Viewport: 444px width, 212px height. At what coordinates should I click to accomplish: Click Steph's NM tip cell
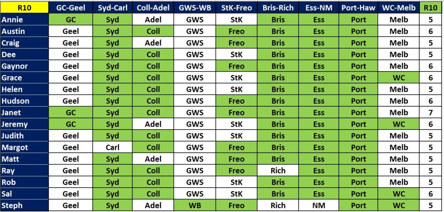[x=318, y=205]
